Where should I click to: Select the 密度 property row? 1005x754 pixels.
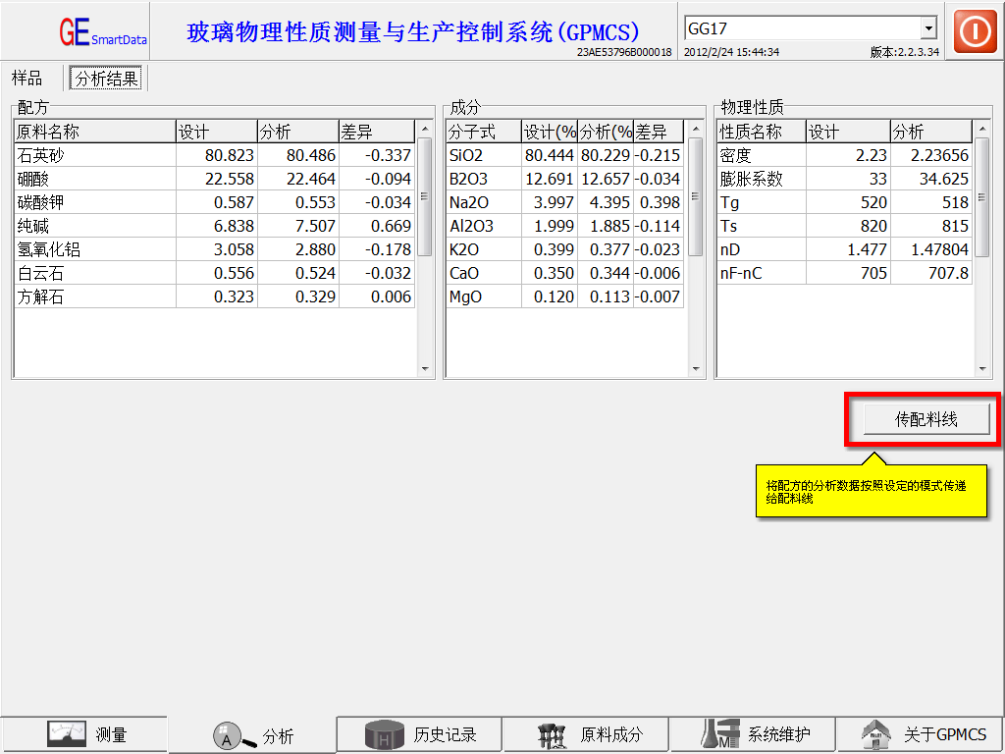[x=845, y=155]
